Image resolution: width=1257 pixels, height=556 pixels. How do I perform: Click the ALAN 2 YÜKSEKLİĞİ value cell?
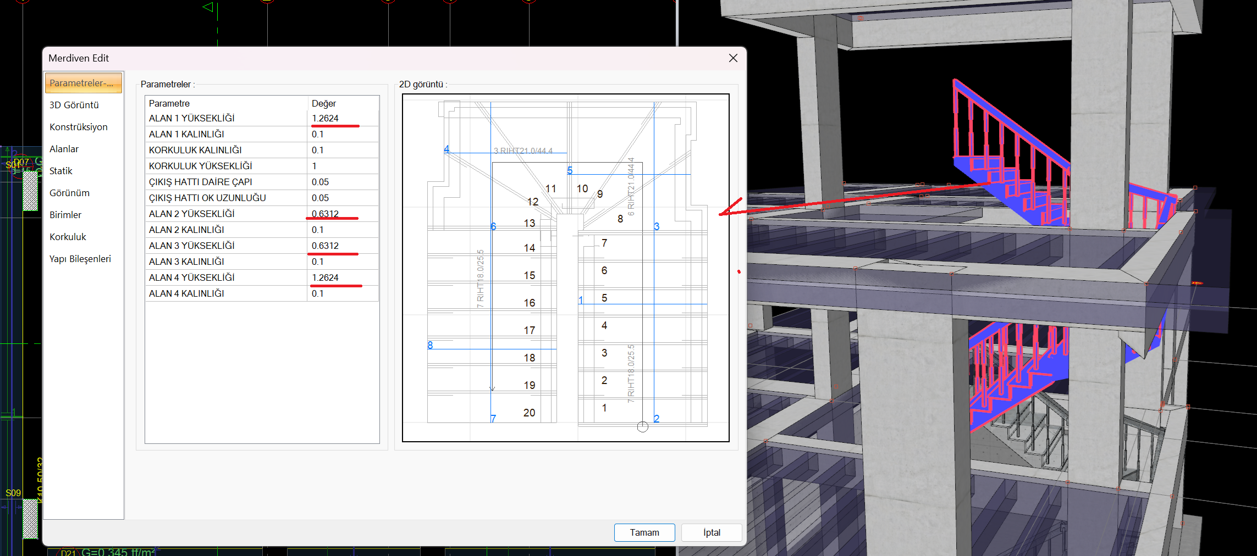[x=342, y=214]
